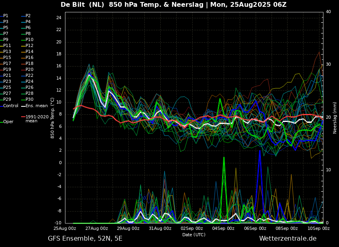The height and width of the screenshot is (247, 339).
Task: Click the 10Sep 00z date tick label
Action: coord(319,229)
